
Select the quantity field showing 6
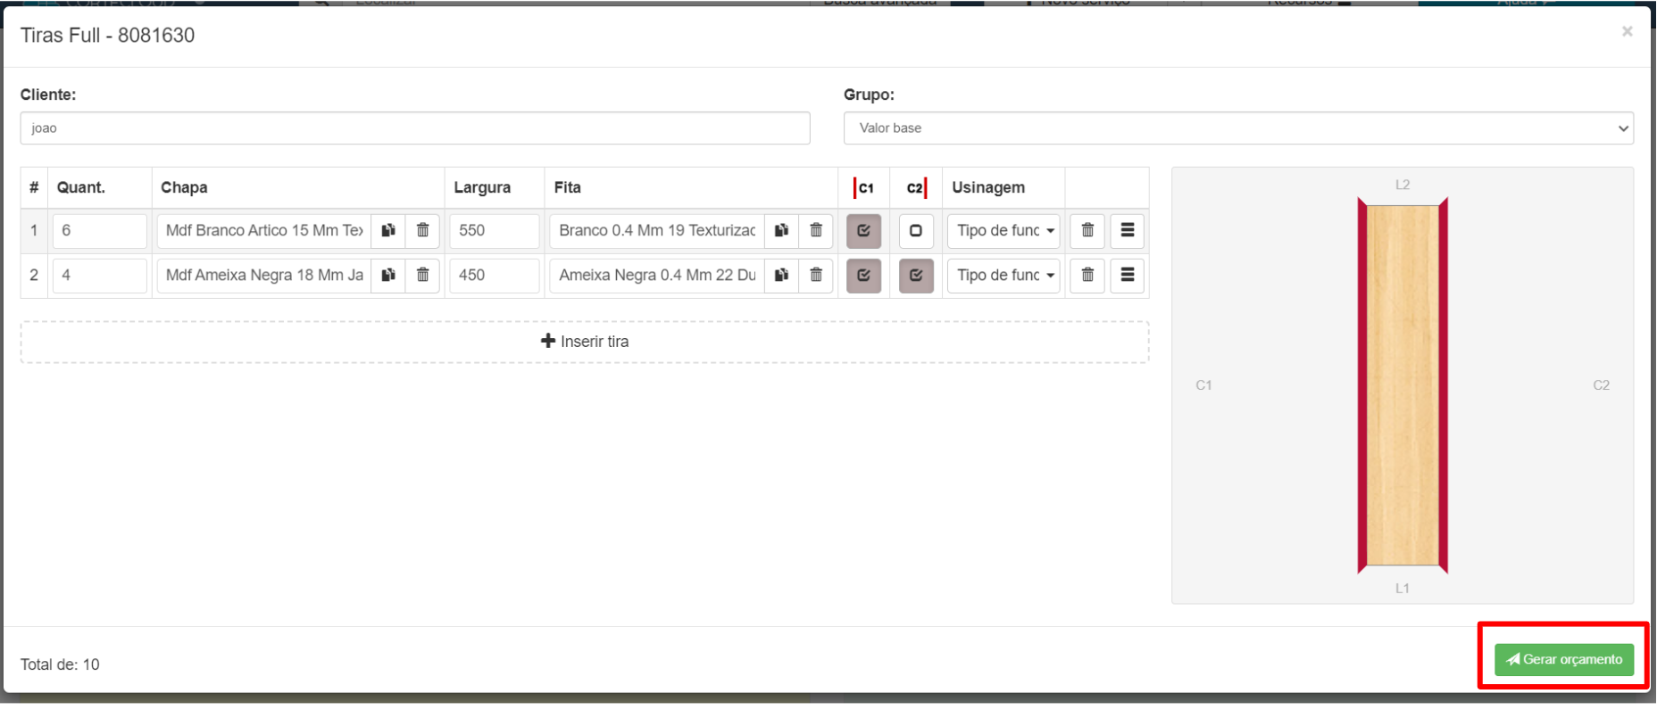[x=100, y=231]
